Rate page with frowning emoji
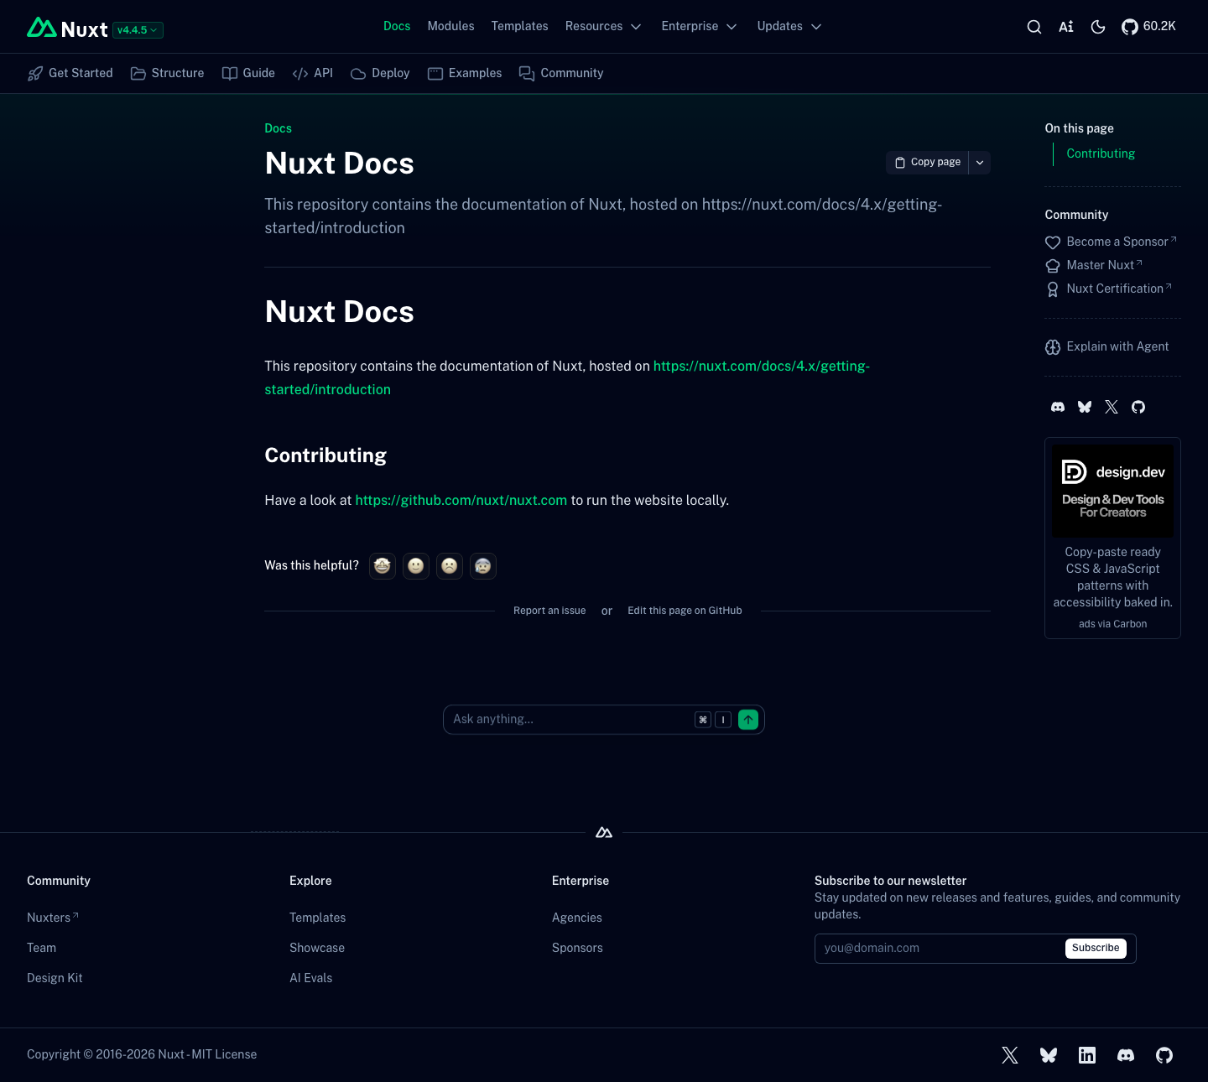This screenshot has width=1208, height=1082. tap(450, 566)
